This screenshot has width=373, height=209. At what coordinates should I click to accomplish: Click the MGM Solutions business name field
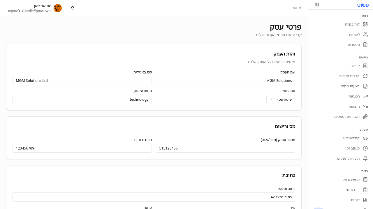point(225,80)
